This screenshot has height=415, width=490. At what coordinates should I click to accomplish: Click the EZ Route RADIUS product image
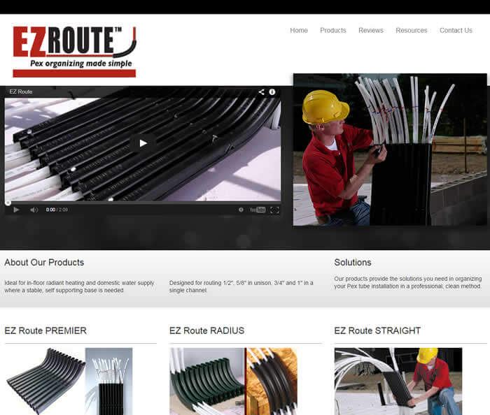pos(233,381)
